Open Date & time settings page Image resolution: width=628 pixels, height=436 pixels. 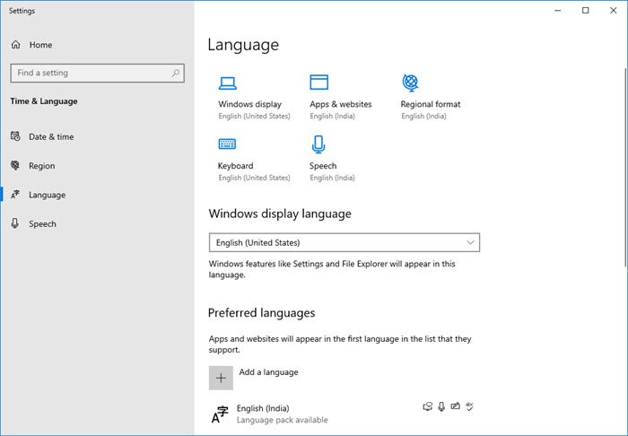tap(51, 137)
